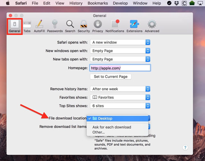Select Desktop as download location
This screenshot has width=205, height=161.
coord(118,118)
